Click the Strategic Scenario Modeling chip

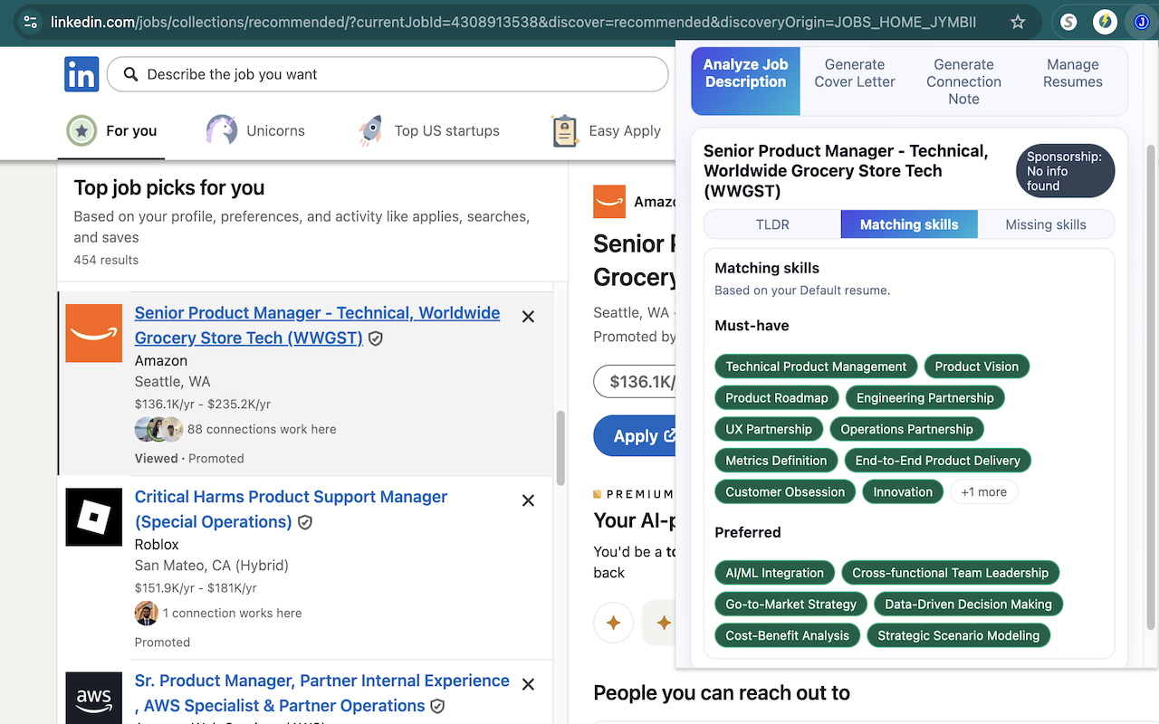[959, 636]
